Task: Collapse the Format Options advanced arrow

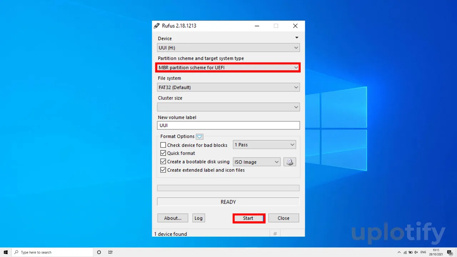Action: 200,136
